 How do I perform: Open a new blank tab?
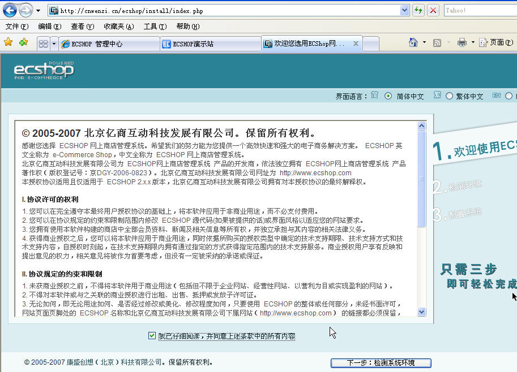pyautogui.click(x=371, y=44)
